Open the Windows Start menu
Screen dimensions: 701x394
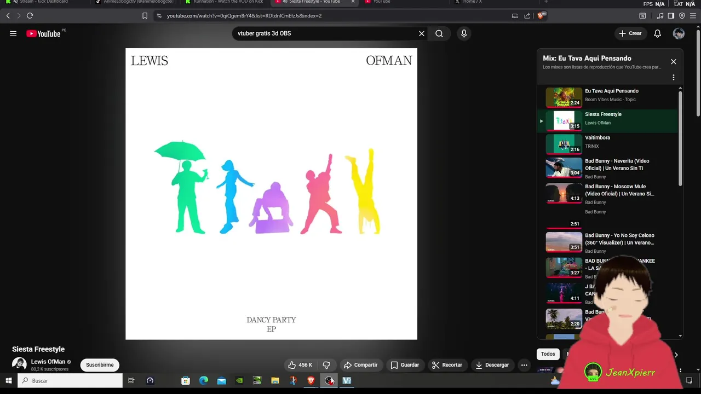click(x=8, y=380)
